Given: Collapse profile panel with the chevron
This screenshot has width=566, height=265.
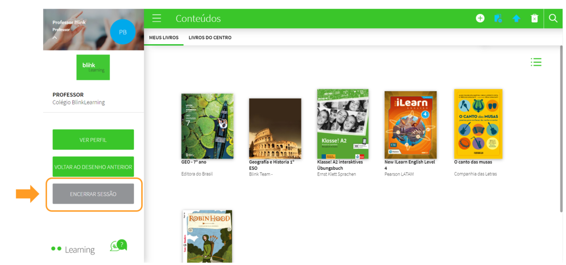Looking at the screenshot, I should point(55,38).
